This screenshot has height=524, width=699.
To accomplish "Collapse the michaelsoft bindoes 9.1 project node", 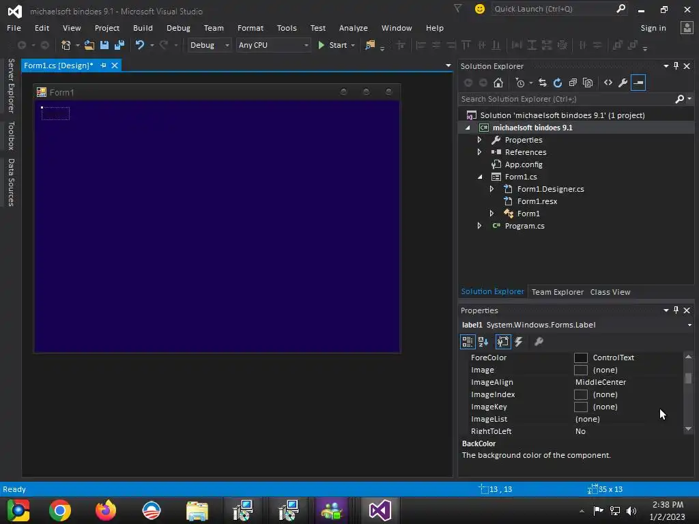I will point(468,128).
